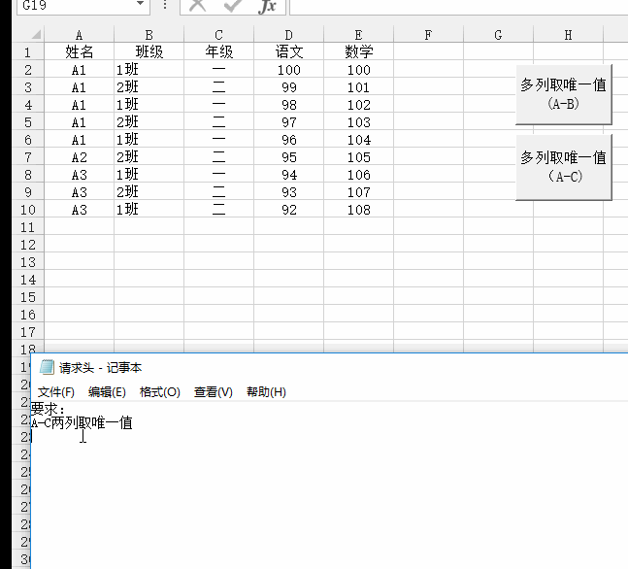Click empty cell G15
This screenshot has width=628, height=569.
[x=498, y=296]
